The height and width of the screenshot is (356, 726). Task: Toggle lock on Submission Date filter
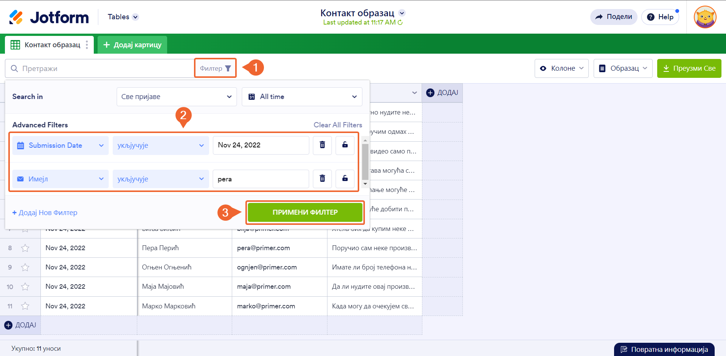(x=345, y=145)
